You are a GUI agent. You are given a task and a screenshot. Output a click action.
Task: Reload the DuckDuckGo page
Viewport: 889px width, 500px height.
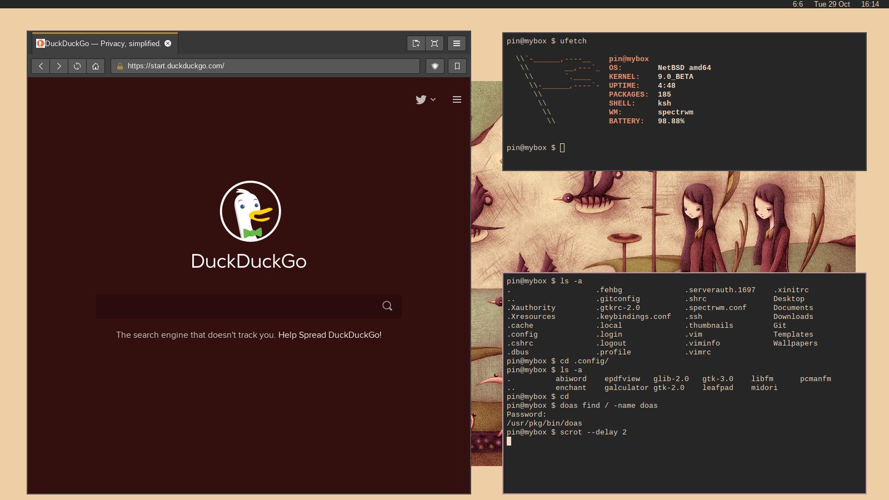pos(77,66)
